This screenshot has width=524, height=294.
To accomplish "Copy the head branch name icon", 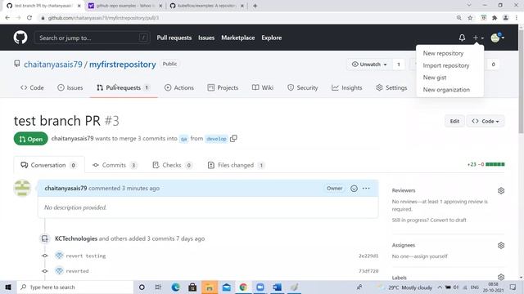I will click(233, 138).
